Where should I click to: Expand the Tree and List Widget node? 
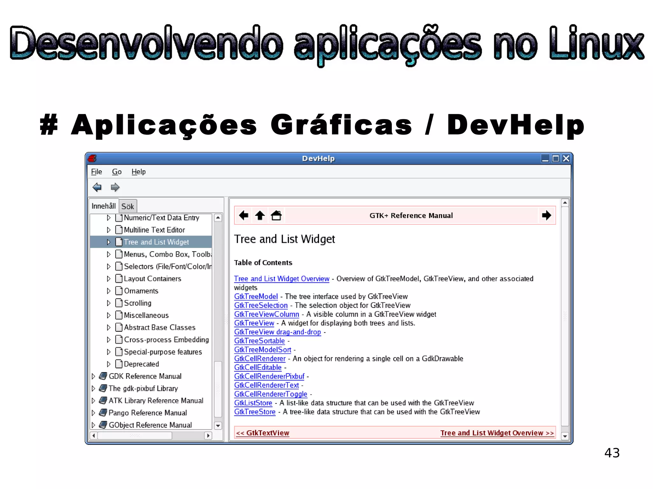(108, 242)
